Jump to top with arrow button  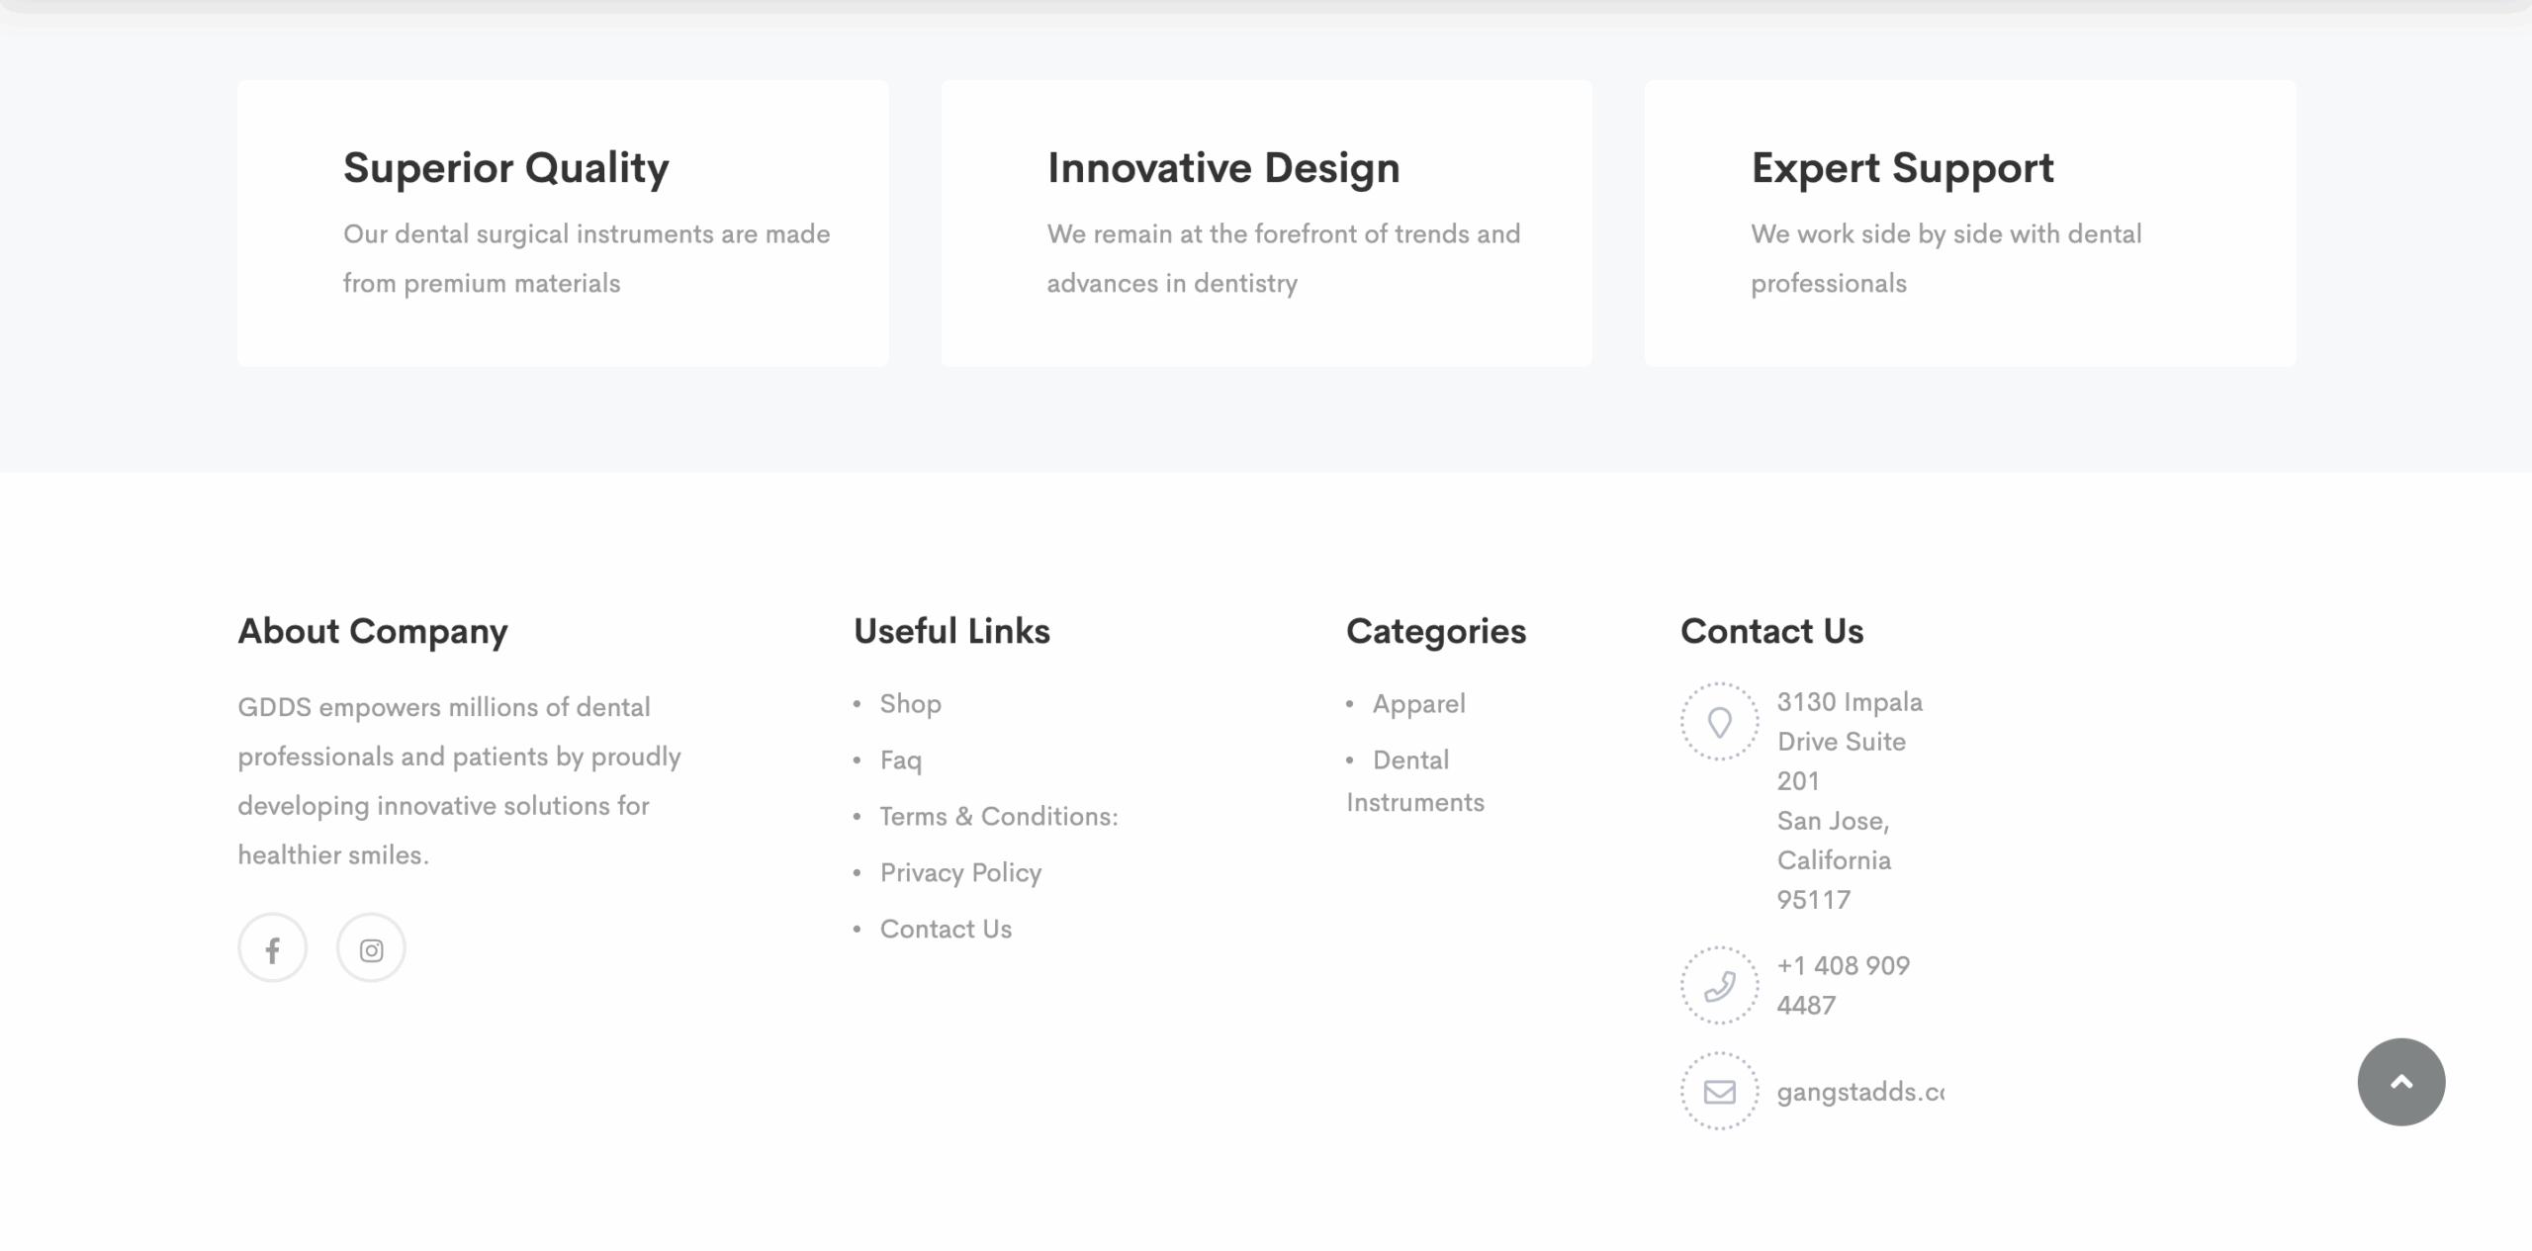point(2401,1082)
